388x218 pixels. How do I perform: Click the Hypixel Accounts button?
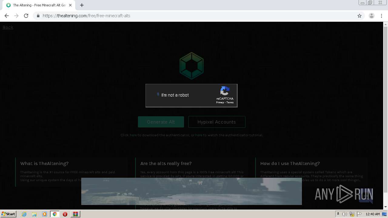coord(217,122)
